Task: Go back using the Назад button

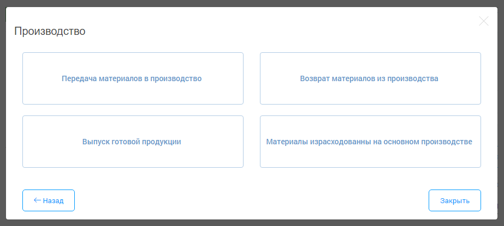Action: tap(48, 200)
